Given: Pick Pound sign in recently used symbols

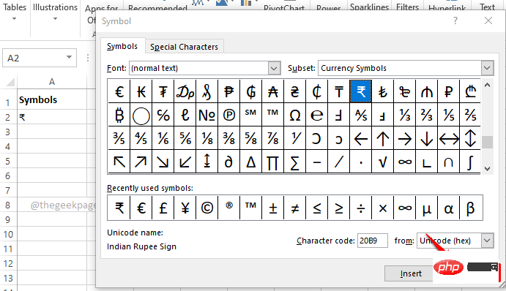Looking at the screenshot, I should (163, 208).
